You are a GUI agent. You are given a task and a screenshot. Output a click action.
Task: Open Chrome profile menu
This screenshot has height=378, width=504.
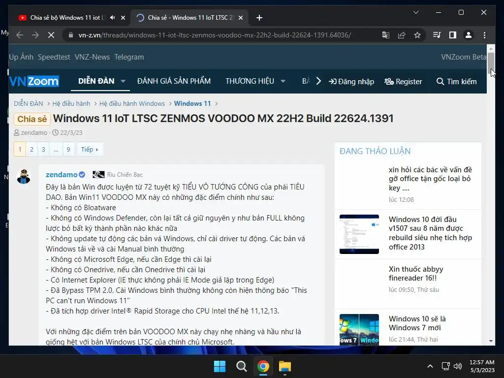[469, 35]
